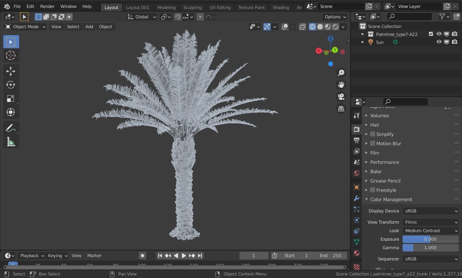462x278 pixels.
Task: Adjust the Gamma slider
Action: (431, 248)
